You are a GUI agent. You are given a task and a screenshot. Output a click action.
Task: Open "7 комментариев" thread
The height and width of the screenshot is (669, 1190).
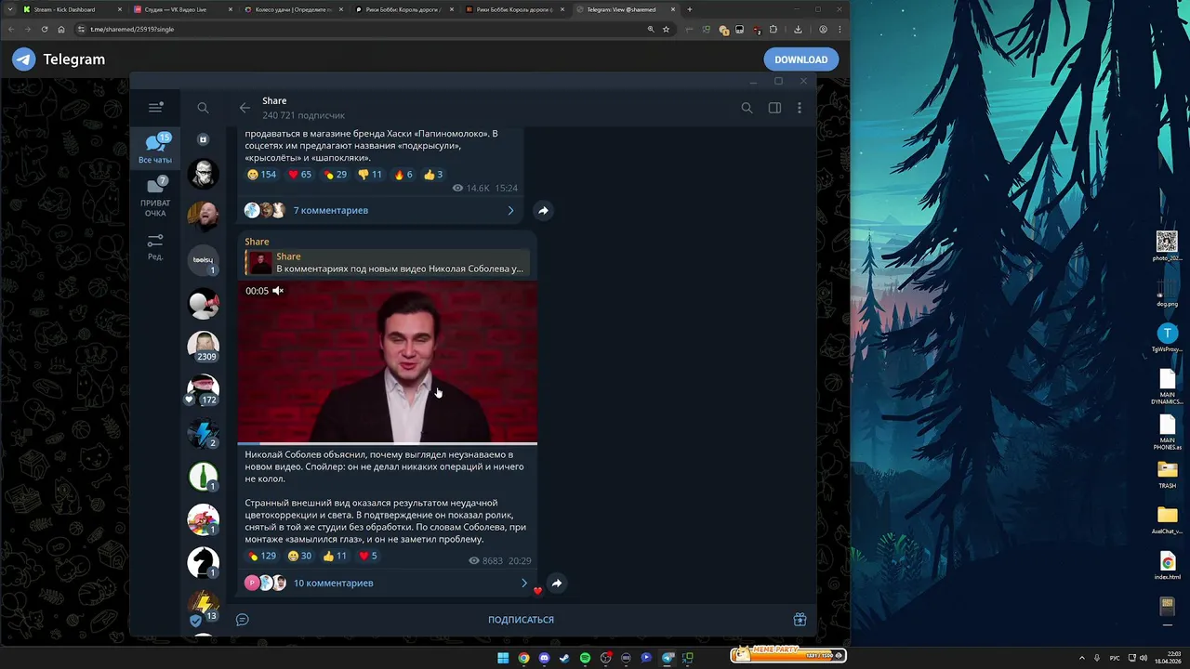[331, 211]
